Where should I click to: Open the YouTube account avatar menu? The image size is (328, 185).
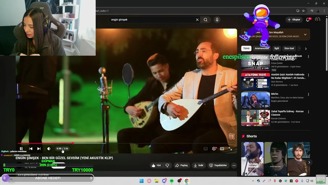[x=317, y=20]
